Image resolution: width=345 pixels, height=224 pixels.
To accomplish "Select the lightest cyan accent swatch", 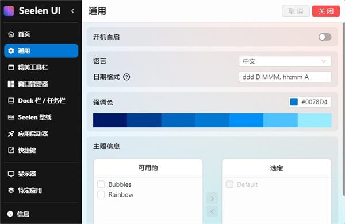I will (315, 120).
